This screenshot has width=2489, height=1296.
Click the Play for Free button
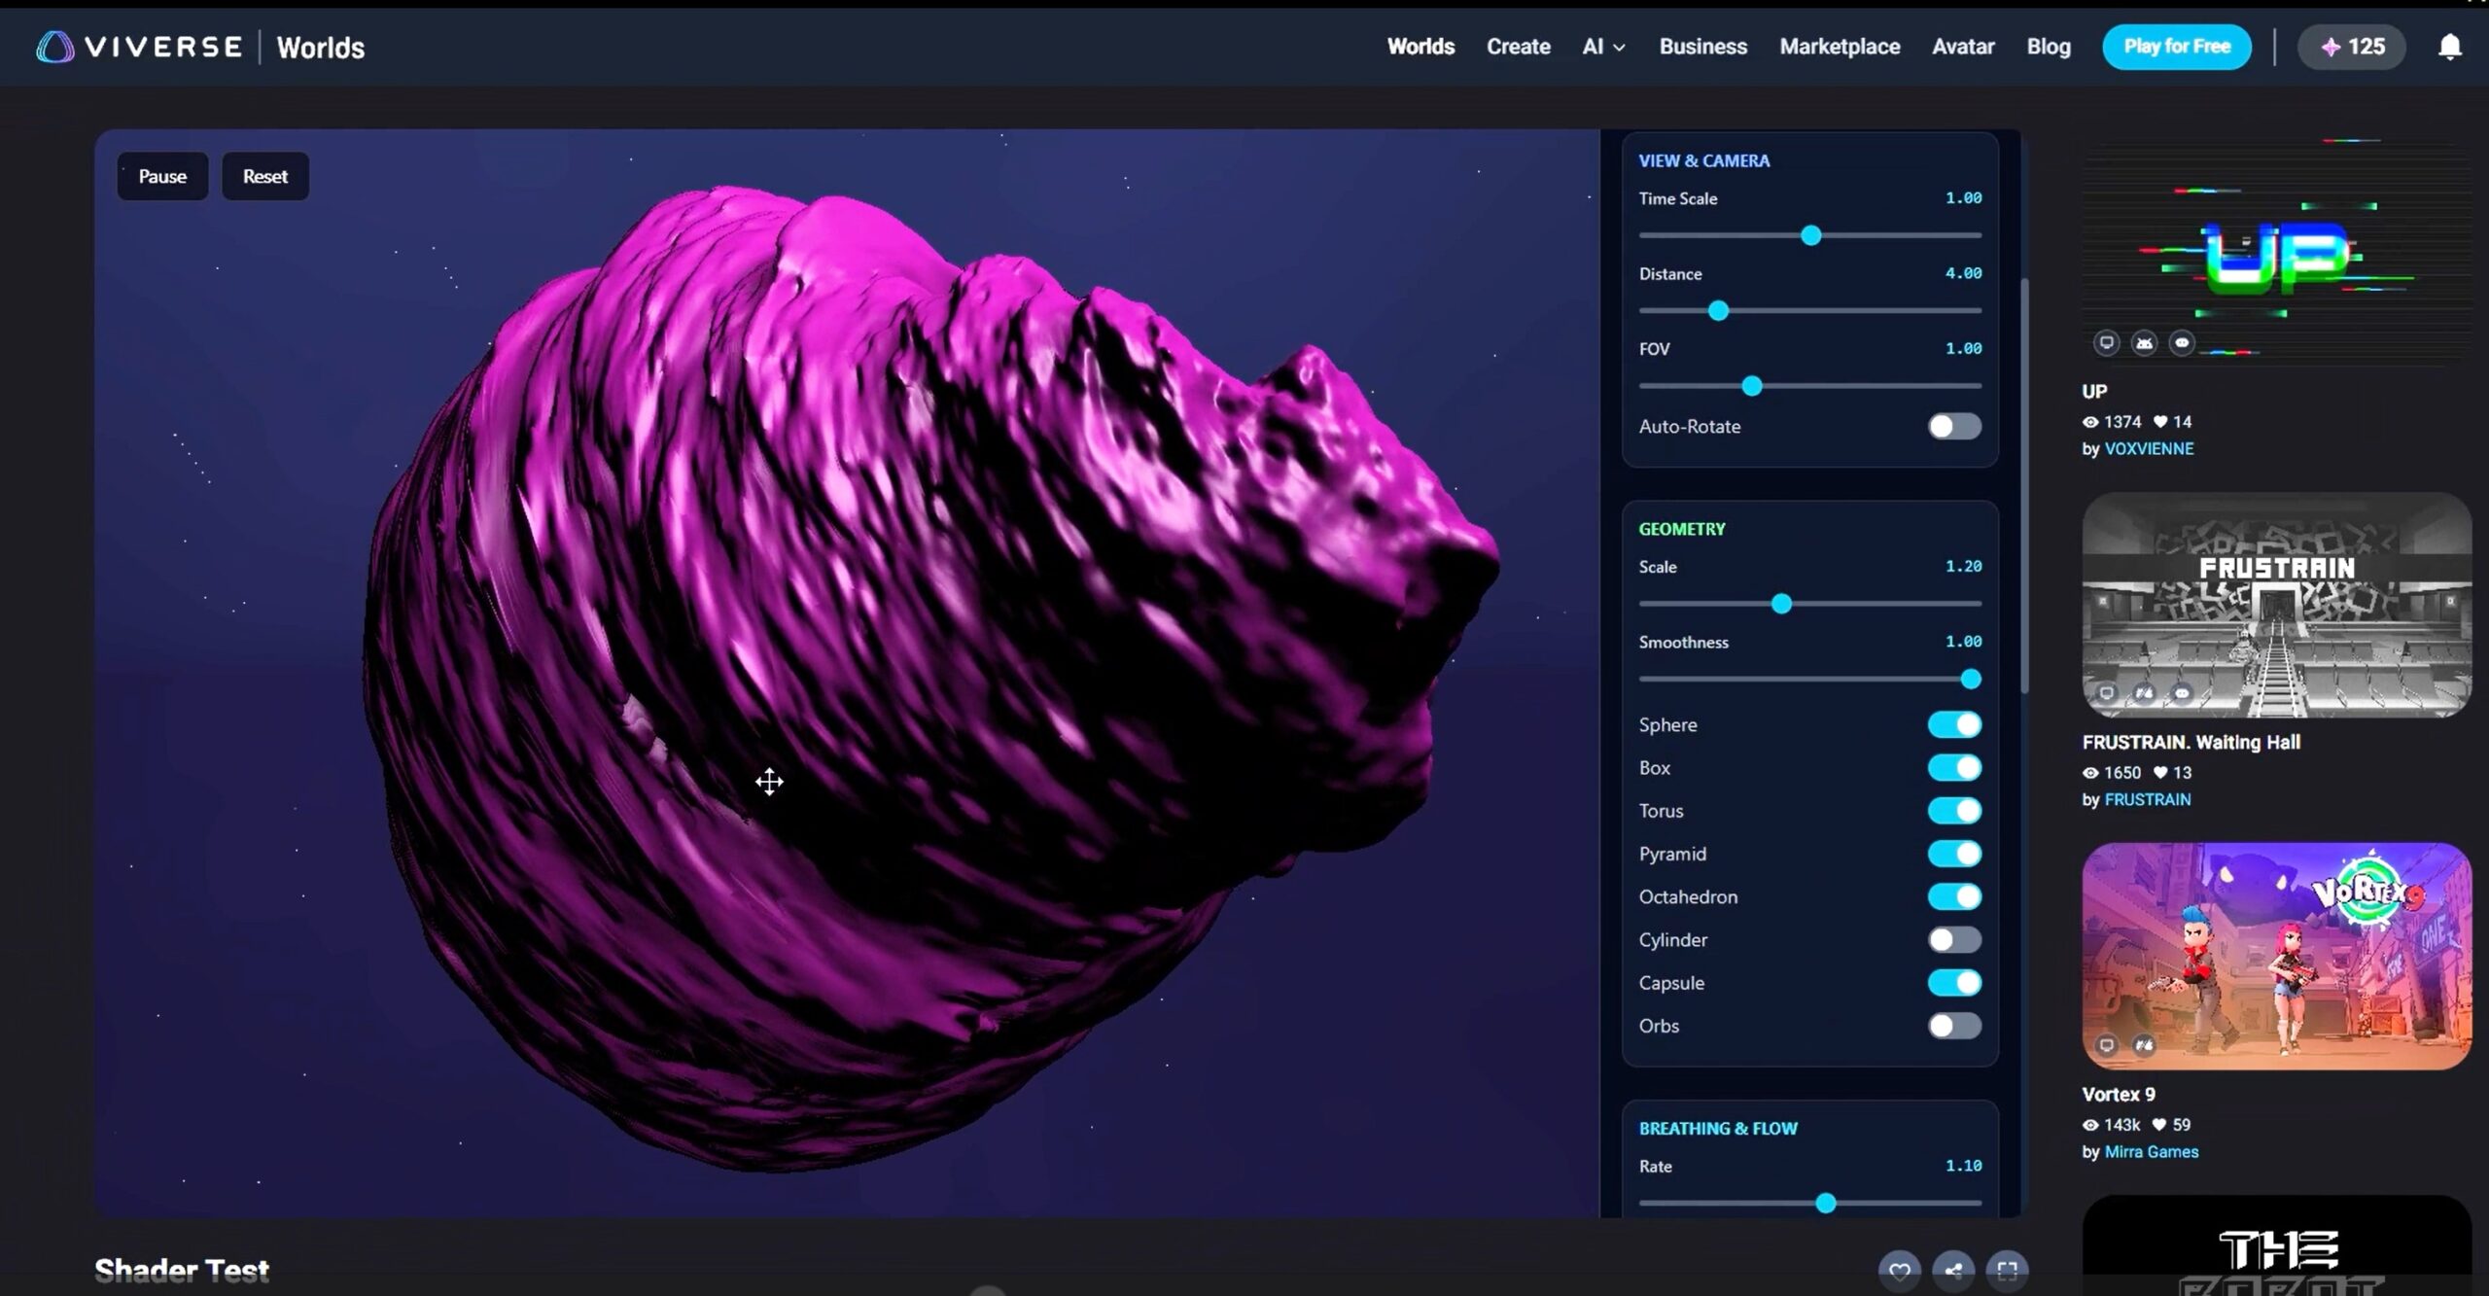click(2176, 47)
